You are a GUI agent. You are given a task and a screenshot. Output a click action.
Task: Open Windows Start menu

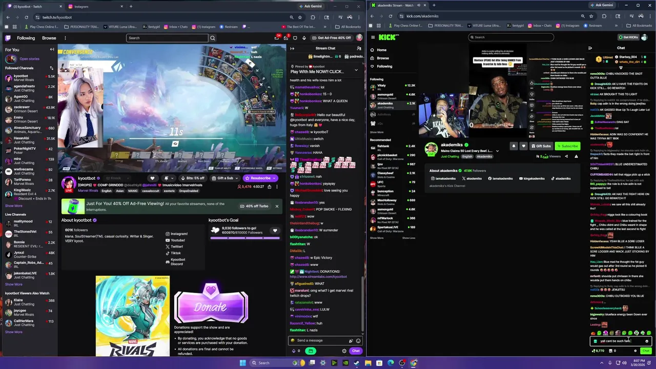242,363
